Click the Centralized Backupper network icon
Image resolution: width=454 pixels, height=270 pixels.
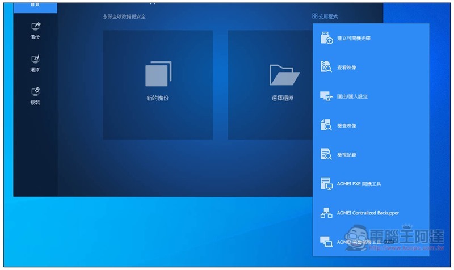tap(326, 213)
